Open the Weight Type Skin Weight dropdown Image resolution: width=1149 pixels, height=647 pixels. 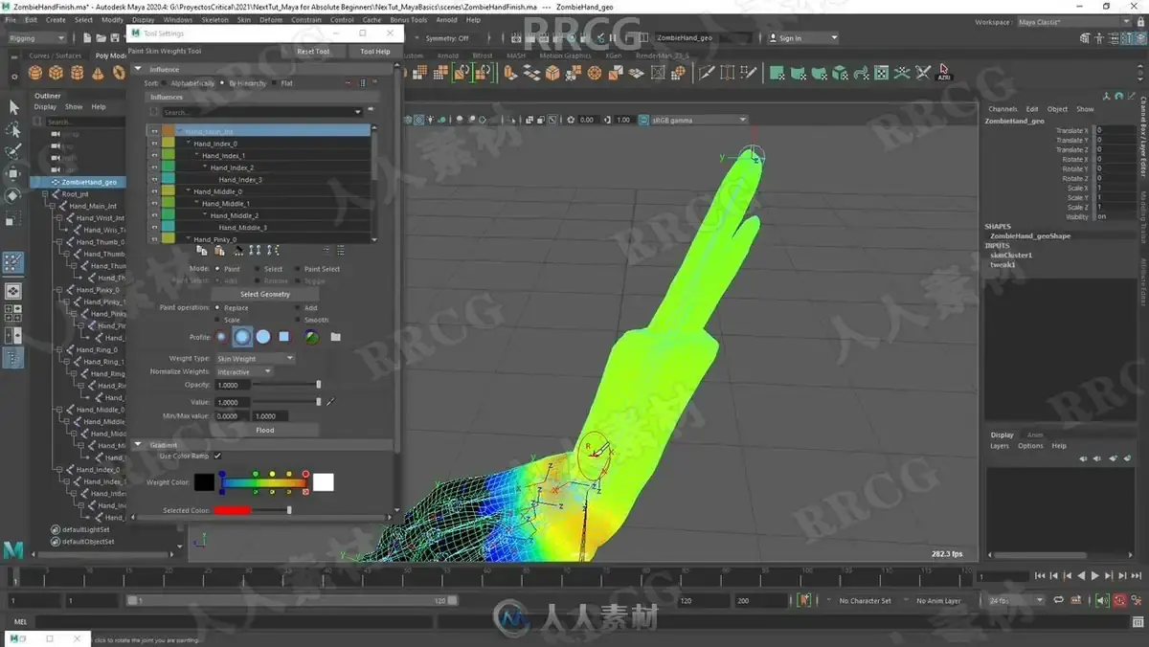255,359
